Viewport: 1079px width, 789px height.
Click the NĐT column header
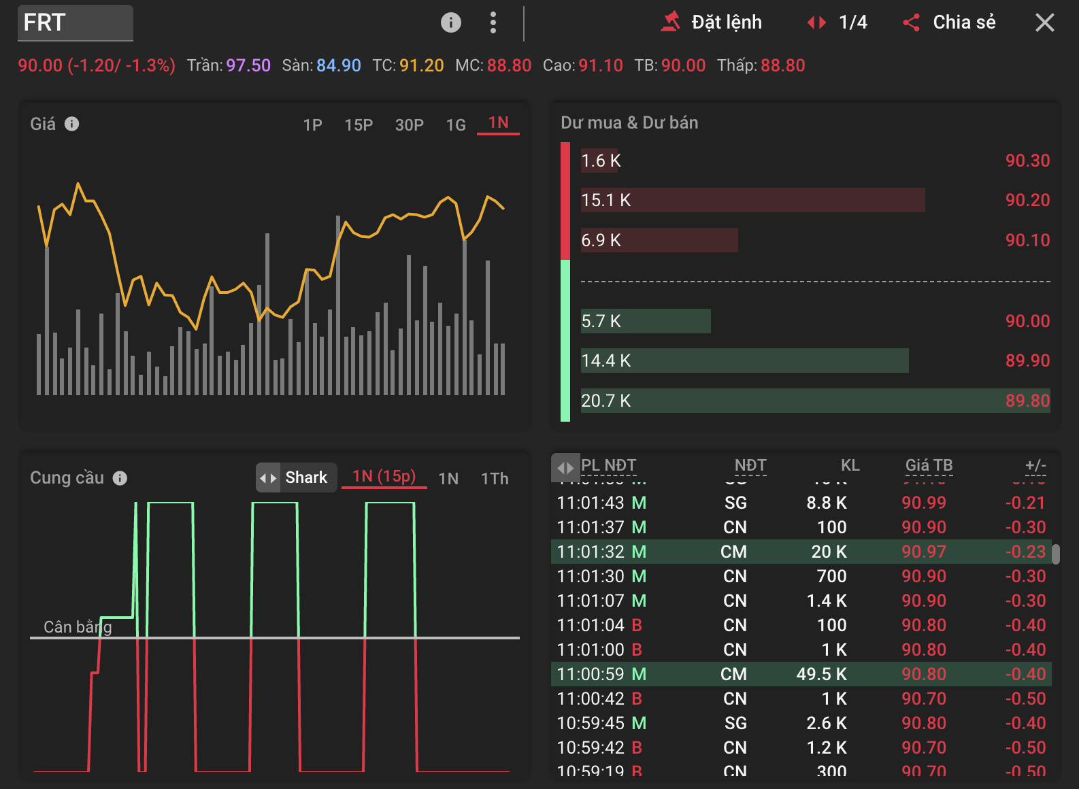tap(750, 465)
